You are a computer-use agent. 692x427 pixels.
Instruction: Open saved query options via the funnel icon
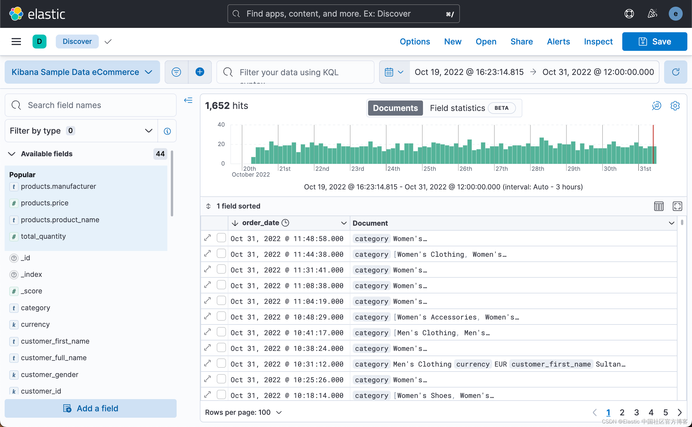(176, 72)
